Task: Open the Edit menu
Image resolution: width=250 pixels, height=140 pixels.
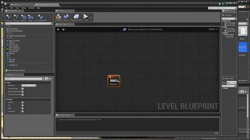Action: (x=11, y=8)
